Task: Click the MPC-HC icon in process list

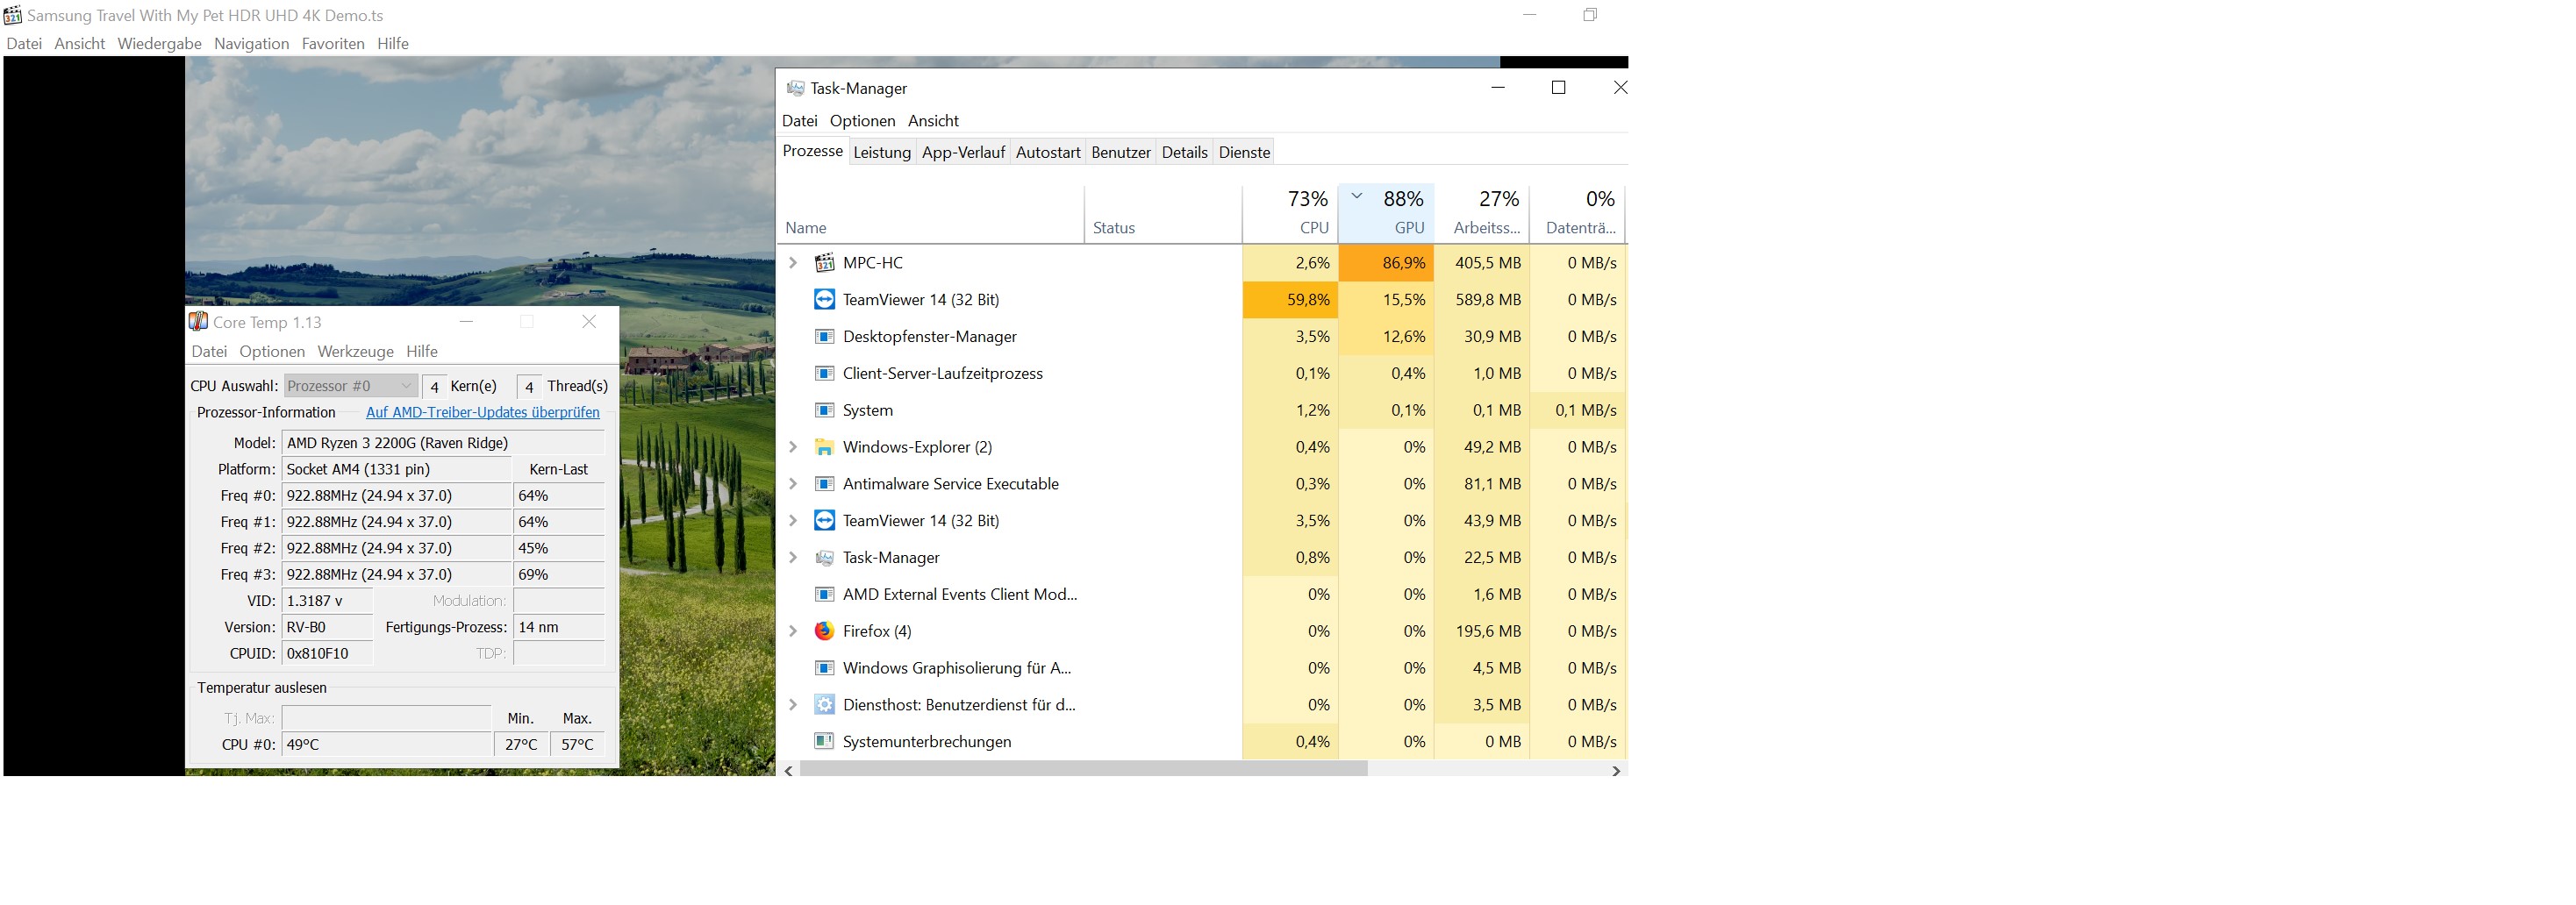Action: coord(824,263)
